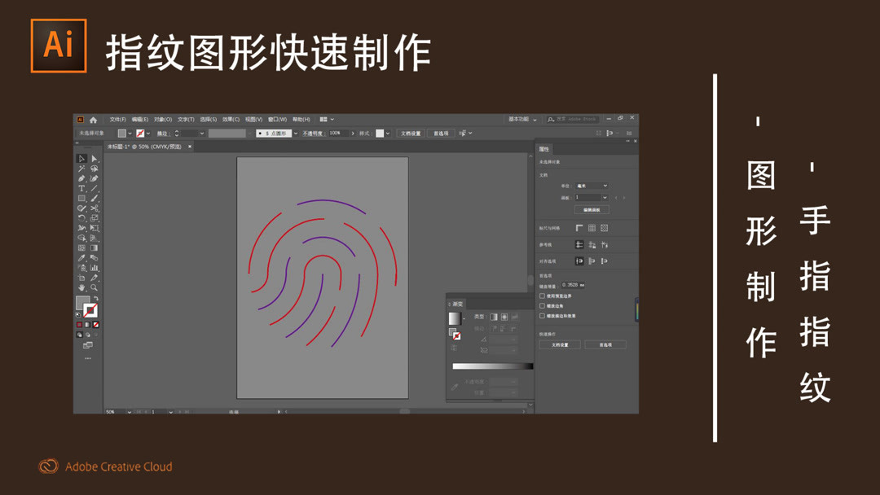Select the Rotate tool
Screen dimensions: 880x495
tap(81, 218)
